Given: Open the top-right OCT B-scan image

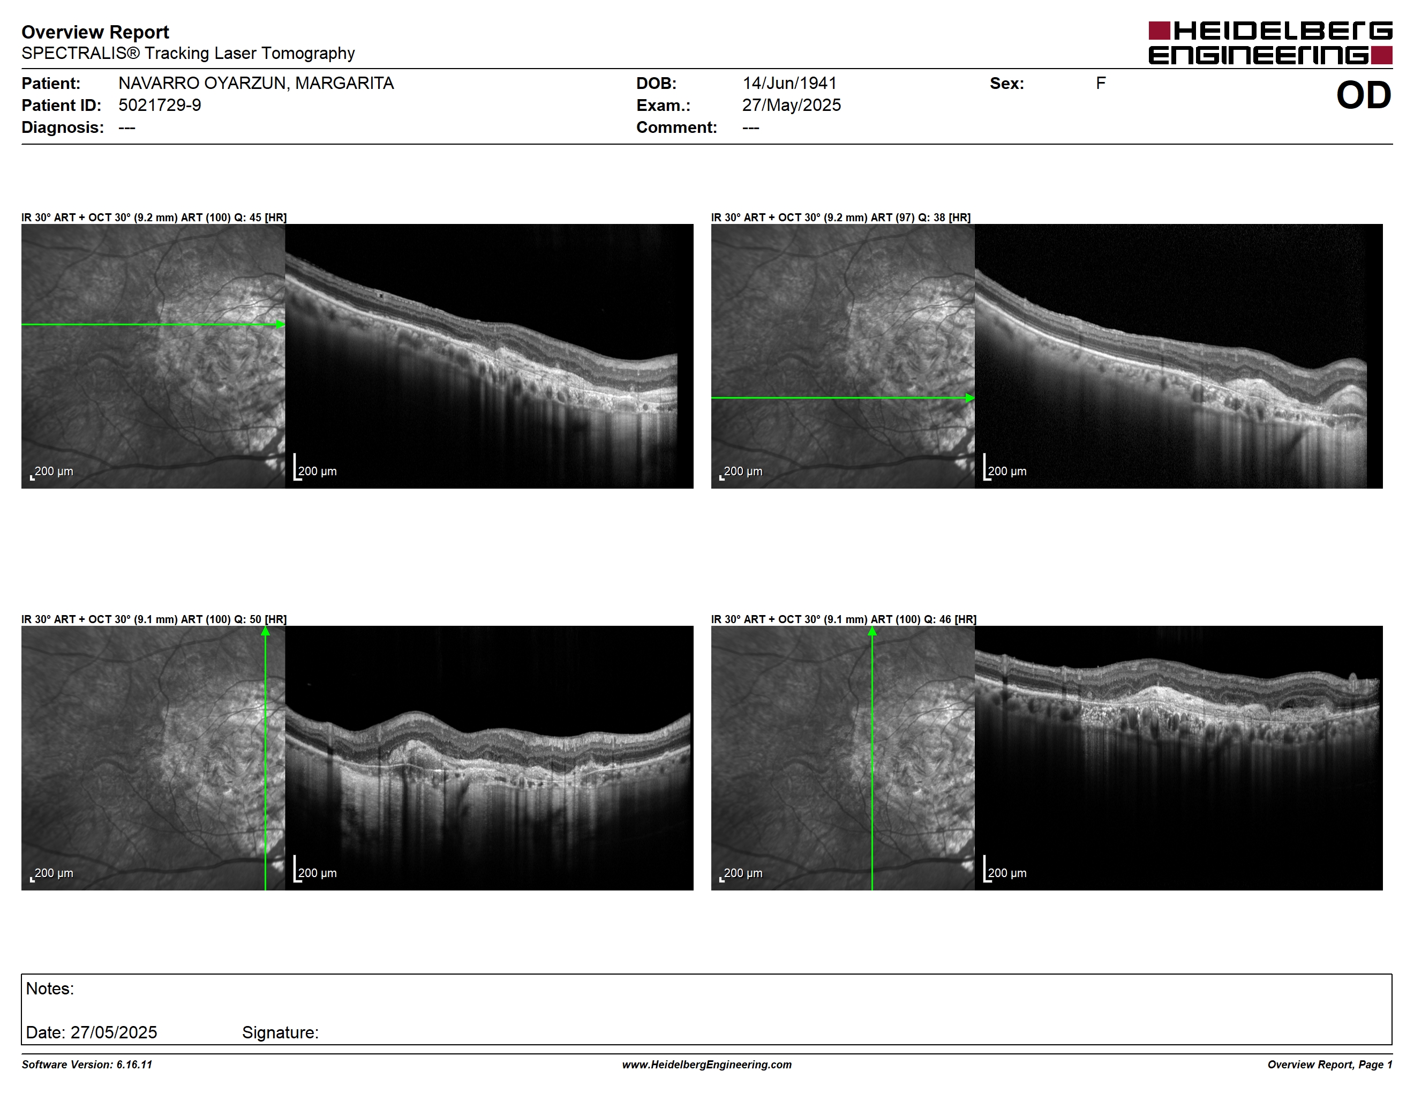Looking at the screenshot, I should [1178, 356].
